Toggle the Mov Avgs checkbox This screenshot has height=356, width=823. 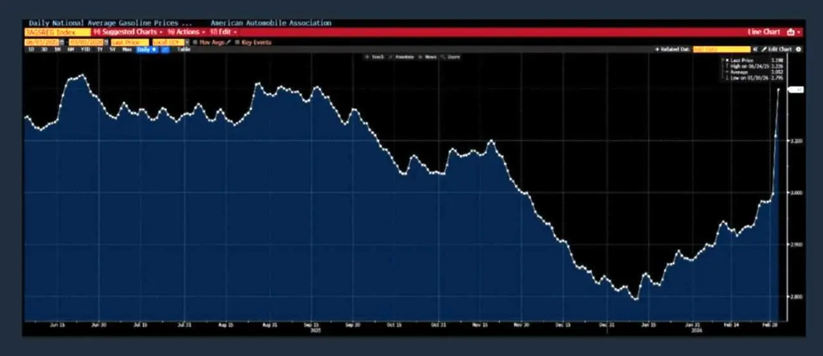pyautogui.click(x=195, y=42)
